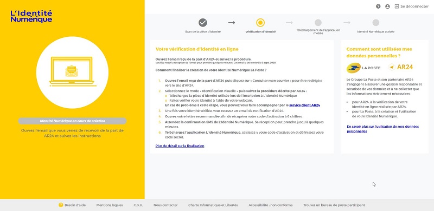This screenshot has height=211, width=434.
Task: Click the La Poste logo
Action: [363, 68]
